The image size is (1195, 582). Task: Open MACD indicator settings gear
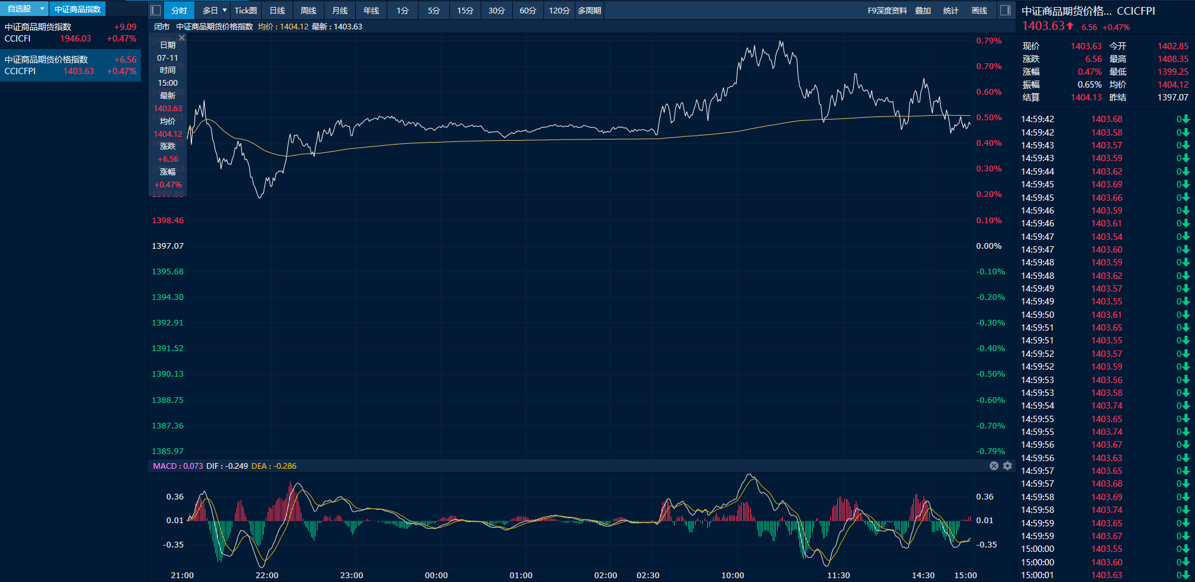[x=1007, y=466]
